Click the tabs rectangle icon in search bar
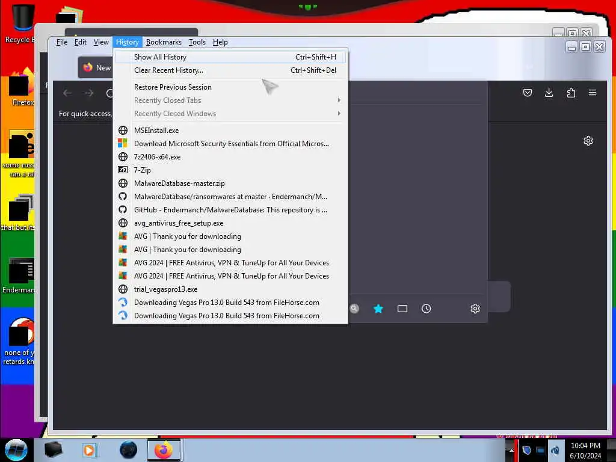Image resolution: width=616 pixels, height=462 pixels. click(402, 309)
